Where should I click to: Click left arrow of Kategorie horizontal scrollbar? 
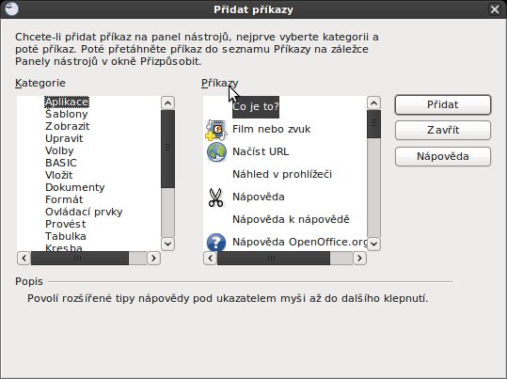tap(24, 258)
